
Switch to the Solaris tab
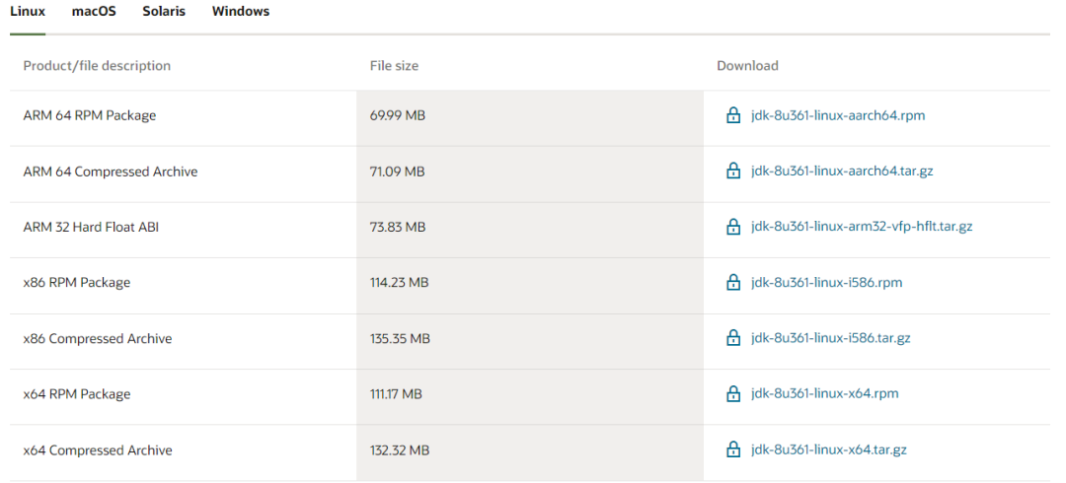pyautogui.click(x=164, y=12)
